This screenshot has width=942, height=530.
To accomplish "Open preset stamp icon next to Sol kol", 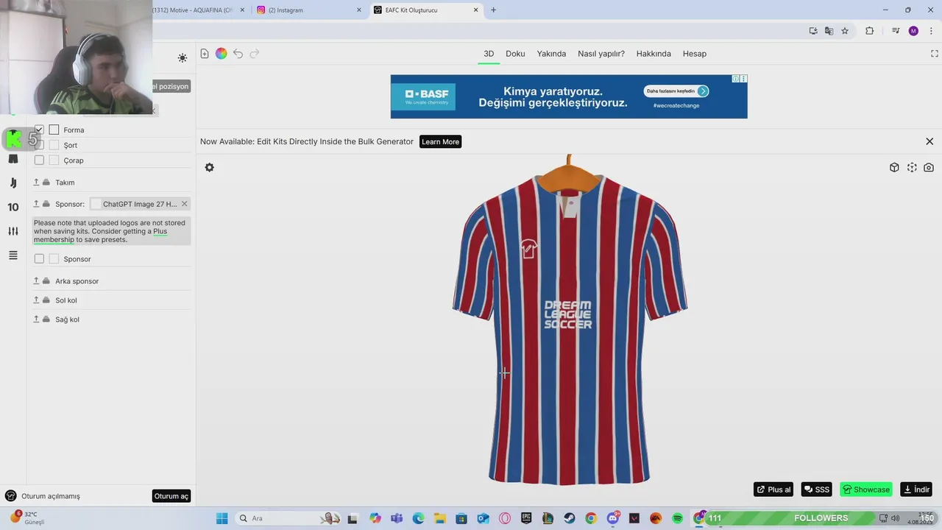I will click(x=46, y=300).
